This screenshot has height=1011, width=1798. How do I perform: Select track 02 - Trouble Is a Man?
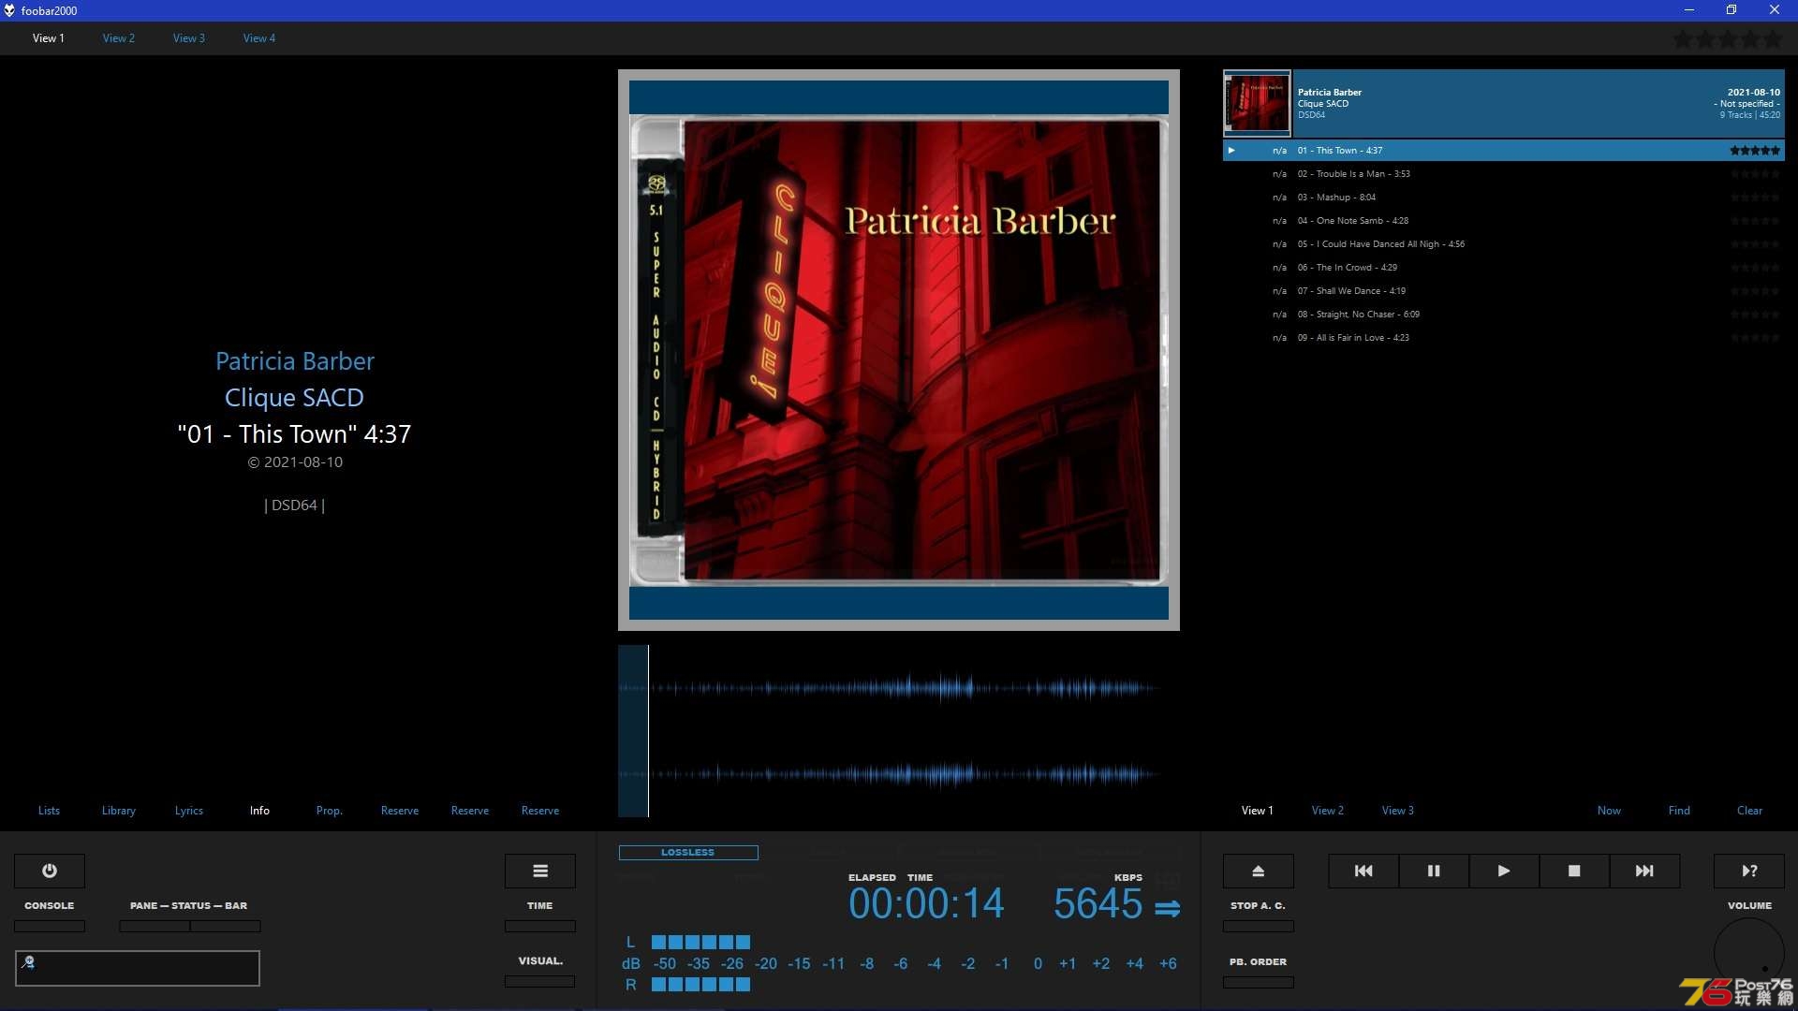[x=1504, y=174]
